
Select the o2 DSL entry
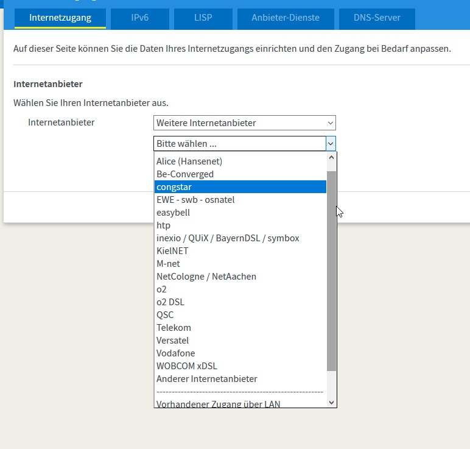(240, 302)
